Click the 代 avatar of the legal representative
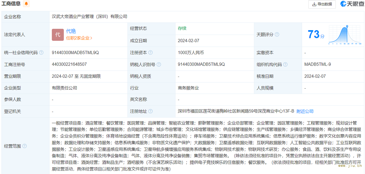365x174 pixels. point(58,35)
